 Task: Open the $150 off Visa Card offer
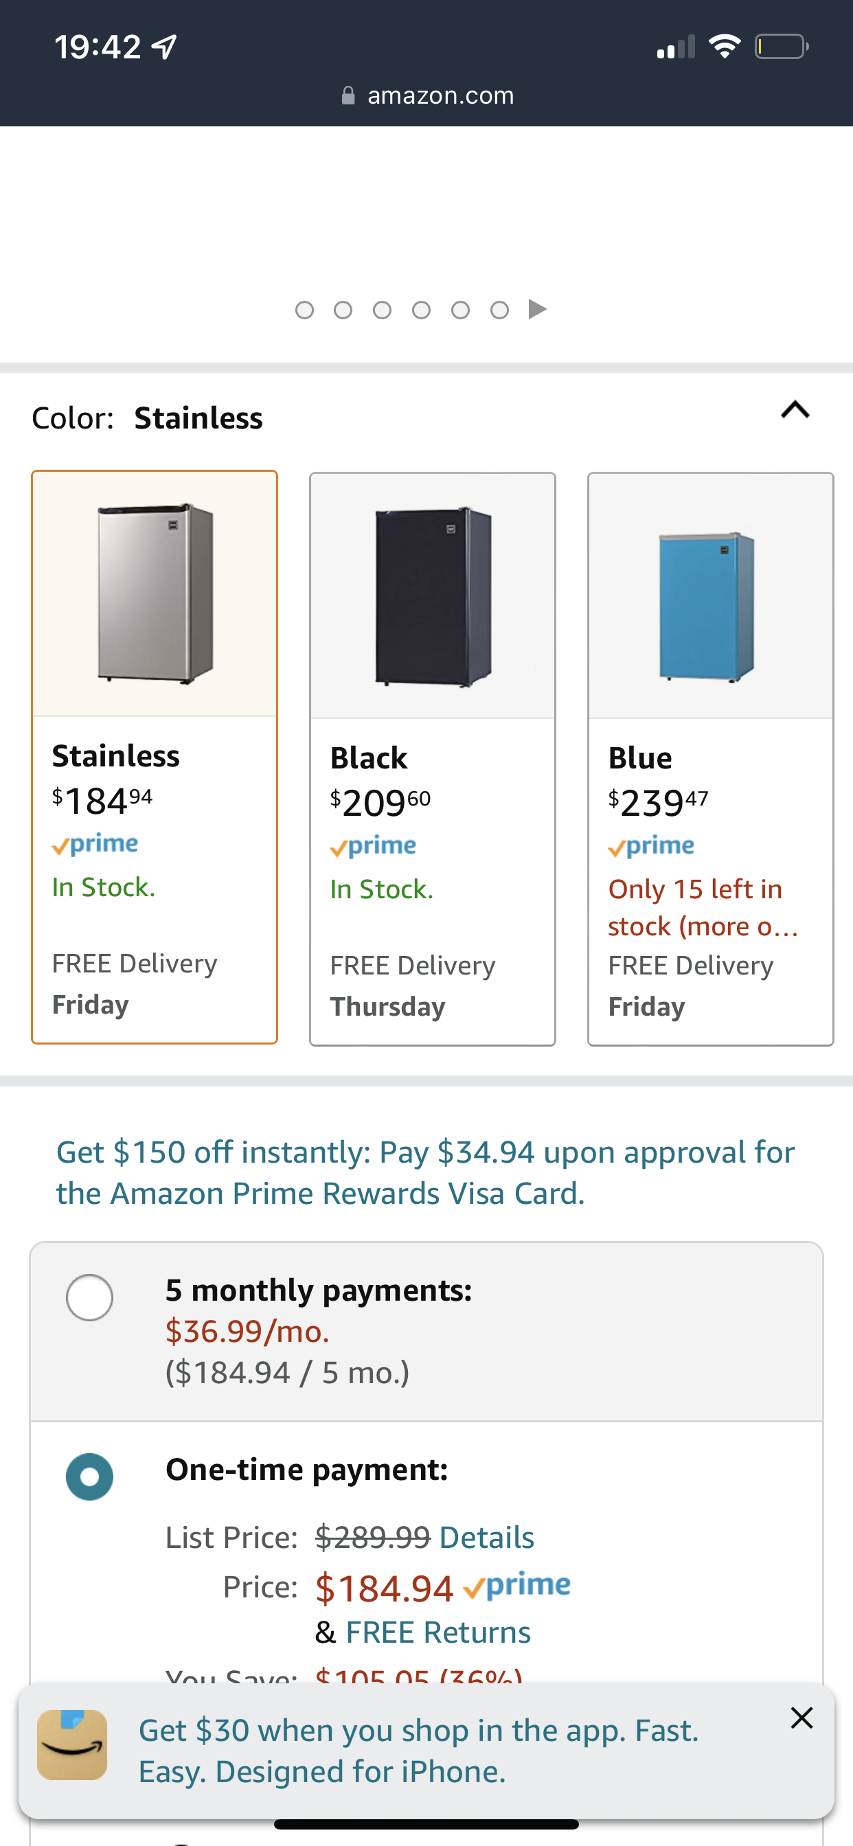click(x=426, y=1172)
